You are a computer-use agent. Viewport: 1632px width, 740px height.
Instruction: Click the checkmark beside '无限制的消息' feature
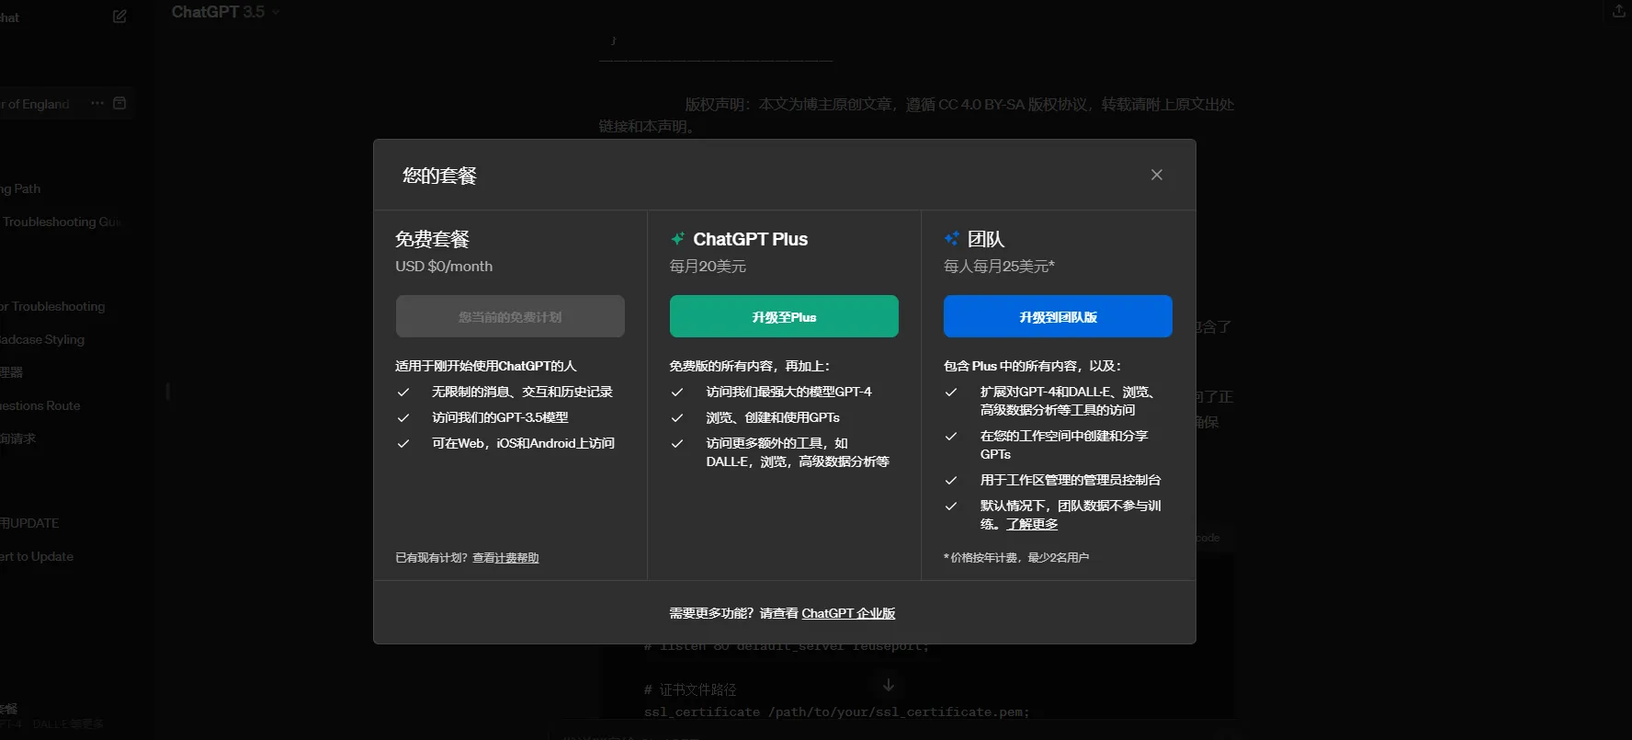click(x=402, y=392)
